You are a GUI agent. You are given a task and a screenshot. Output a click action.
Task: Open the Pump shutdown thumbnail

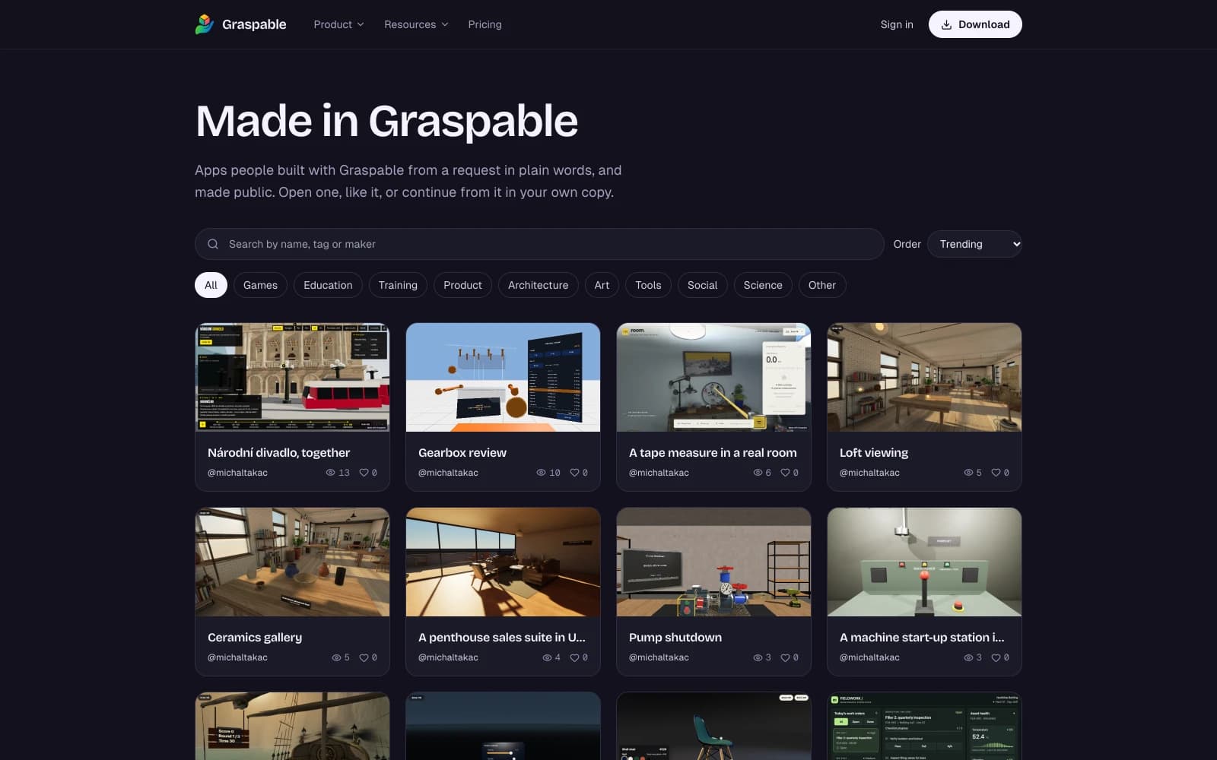[x=713, y=562]
